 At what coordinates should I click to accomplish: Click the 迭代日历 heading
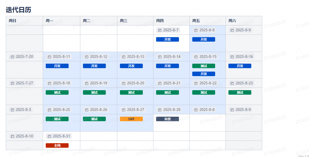pyautogui.click(x=19, y=10)
